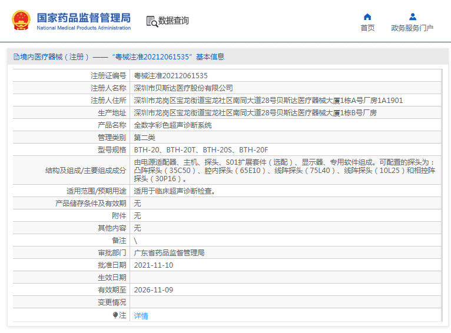Image resolution: width=451 pixels, height=333 pixels.
Task: Click the 型号规格 row label
Action: 112,149
